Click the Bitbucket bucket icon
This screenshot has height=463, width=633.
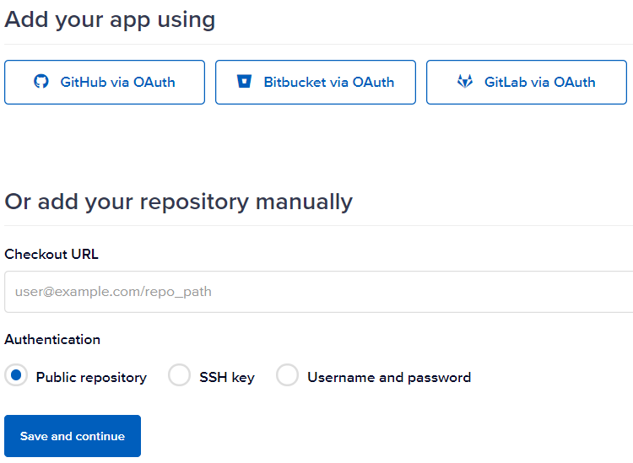tap(244, 82)
